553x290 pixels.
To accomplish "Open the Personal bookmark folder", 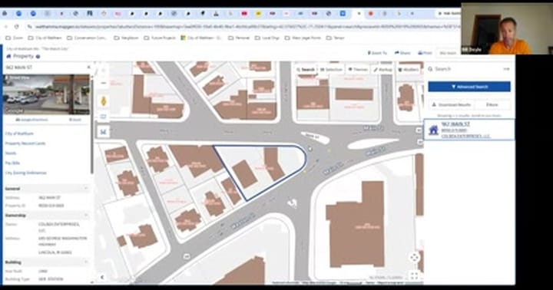I will (239, 38).
